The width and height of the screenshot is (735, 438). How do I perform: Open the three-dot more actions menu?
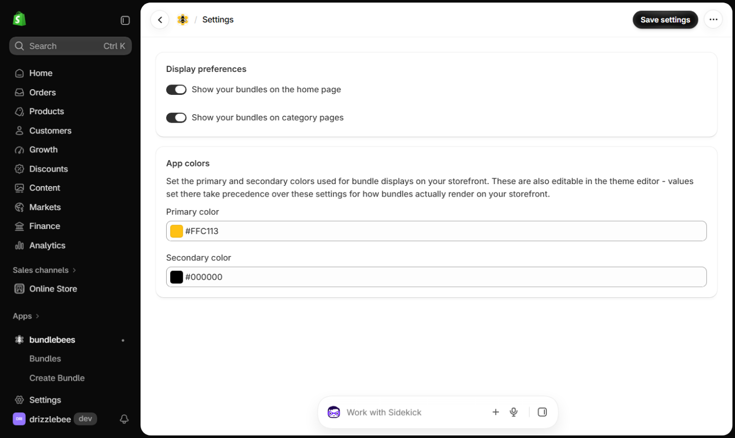point(713,20)
